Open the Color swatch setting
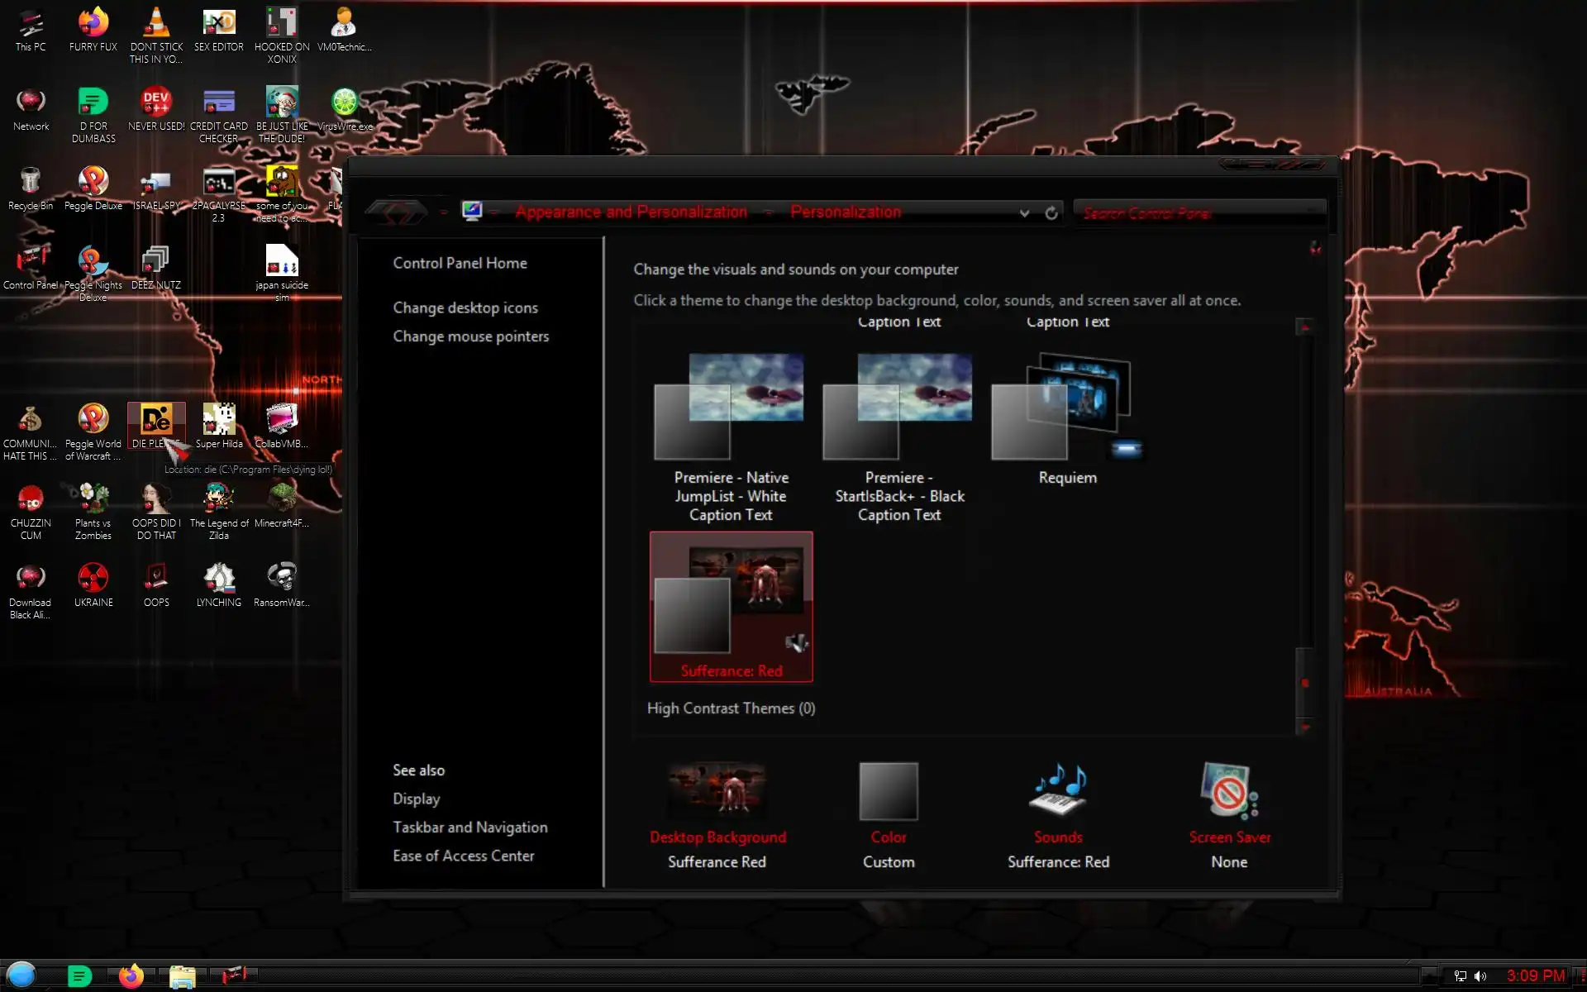1587x992 pixels. point(889,791)
